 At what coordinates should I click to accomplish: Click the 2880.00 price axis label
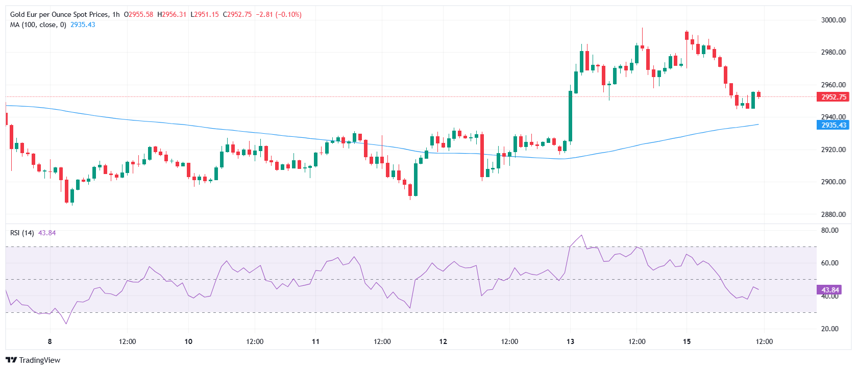pos(833,214)
